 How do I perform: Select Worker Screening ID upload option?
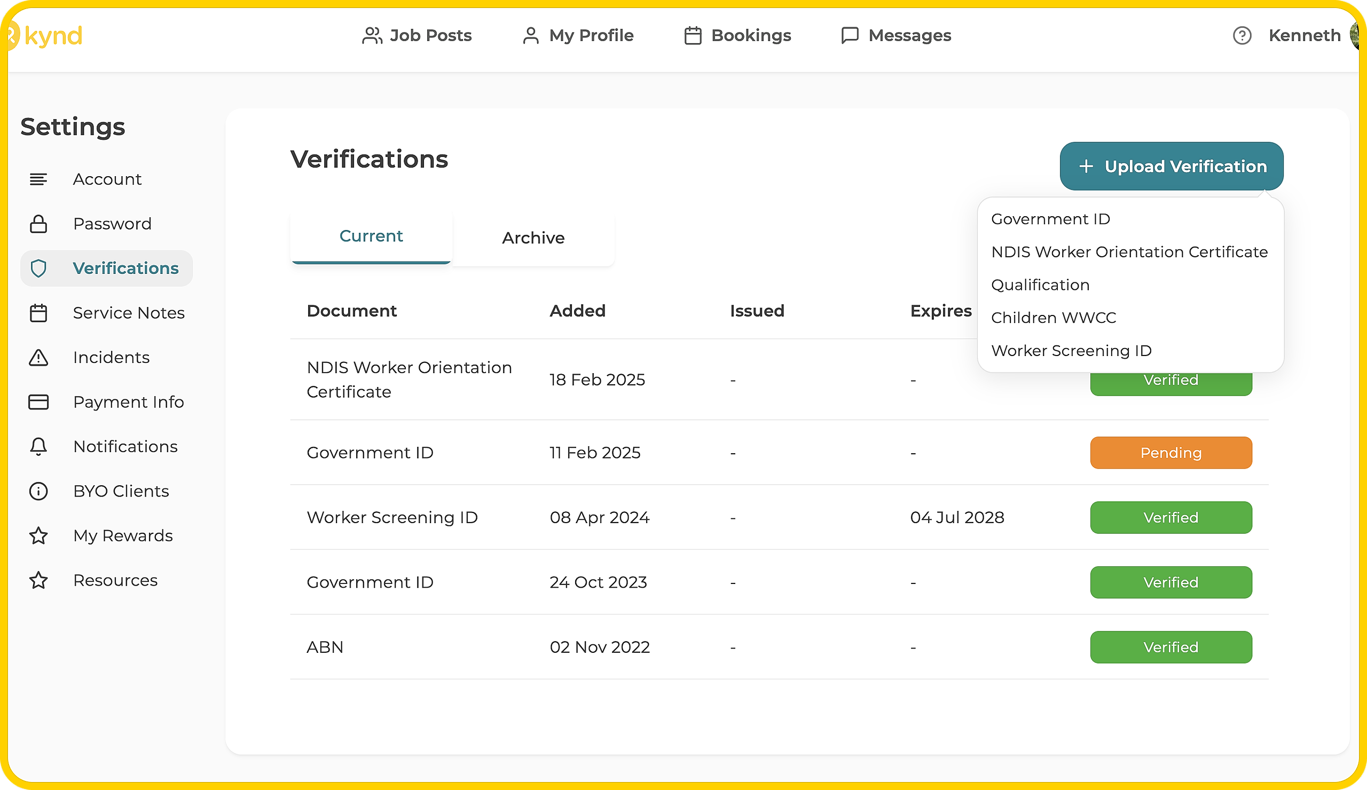point(1071,351)
